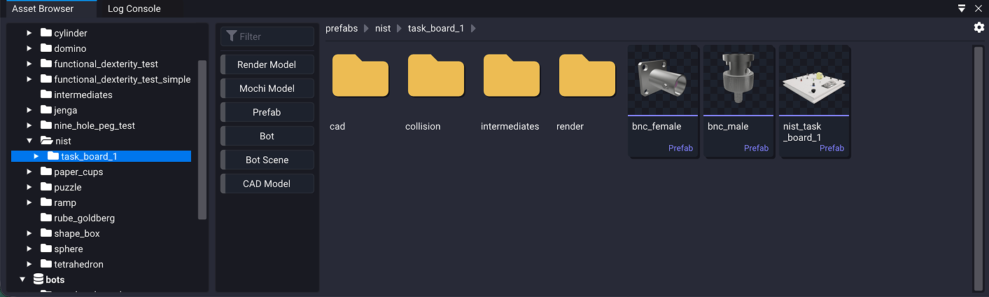Click the folder tree vertical scrollbar
The image size is (989, 297).
pyautogui.click(x=202, y=139)
